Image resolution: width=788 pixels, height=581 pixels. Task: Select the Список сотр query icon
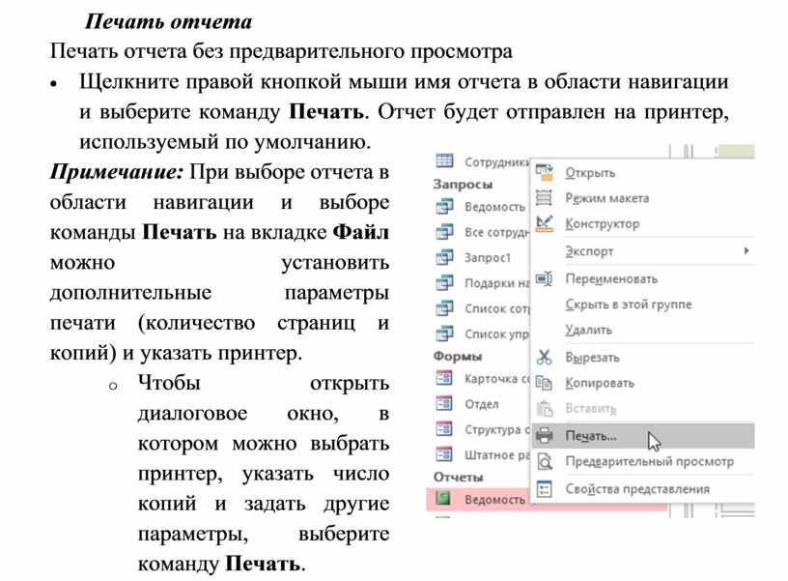coord(444,307)
